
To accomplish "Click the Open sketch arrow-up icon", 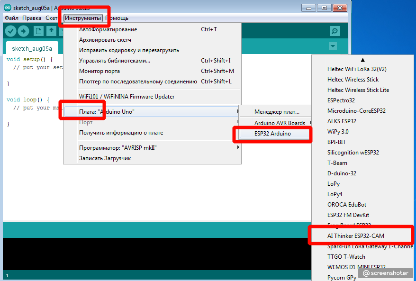I will point(51,31).
